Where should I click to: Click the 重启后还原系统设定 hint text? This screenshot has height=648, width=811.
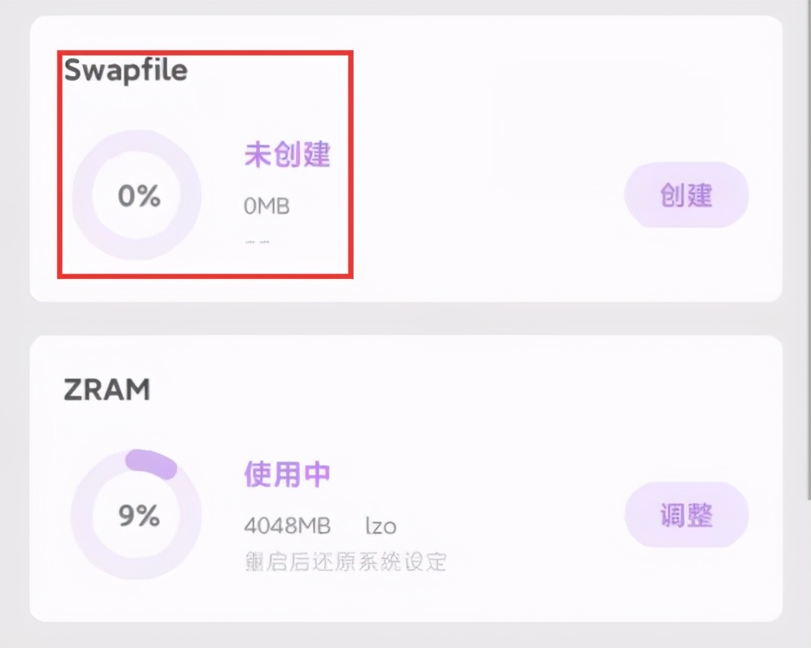(346, 561)
